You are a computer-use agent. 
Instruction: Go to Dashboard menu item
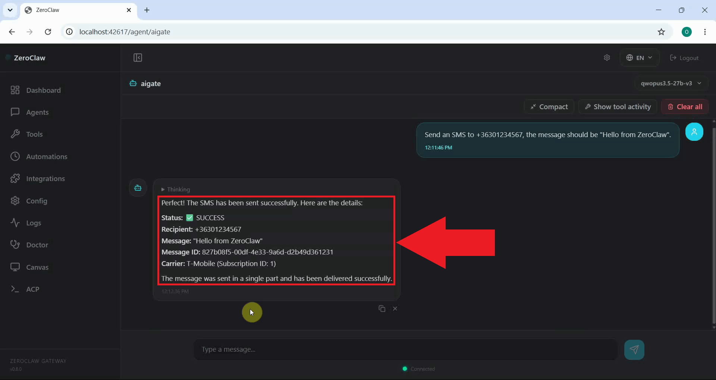[43, 90]
